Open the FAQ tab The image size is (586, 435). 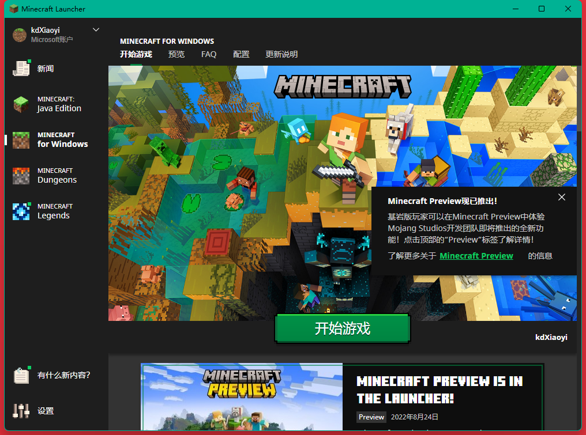pos(209,54)
